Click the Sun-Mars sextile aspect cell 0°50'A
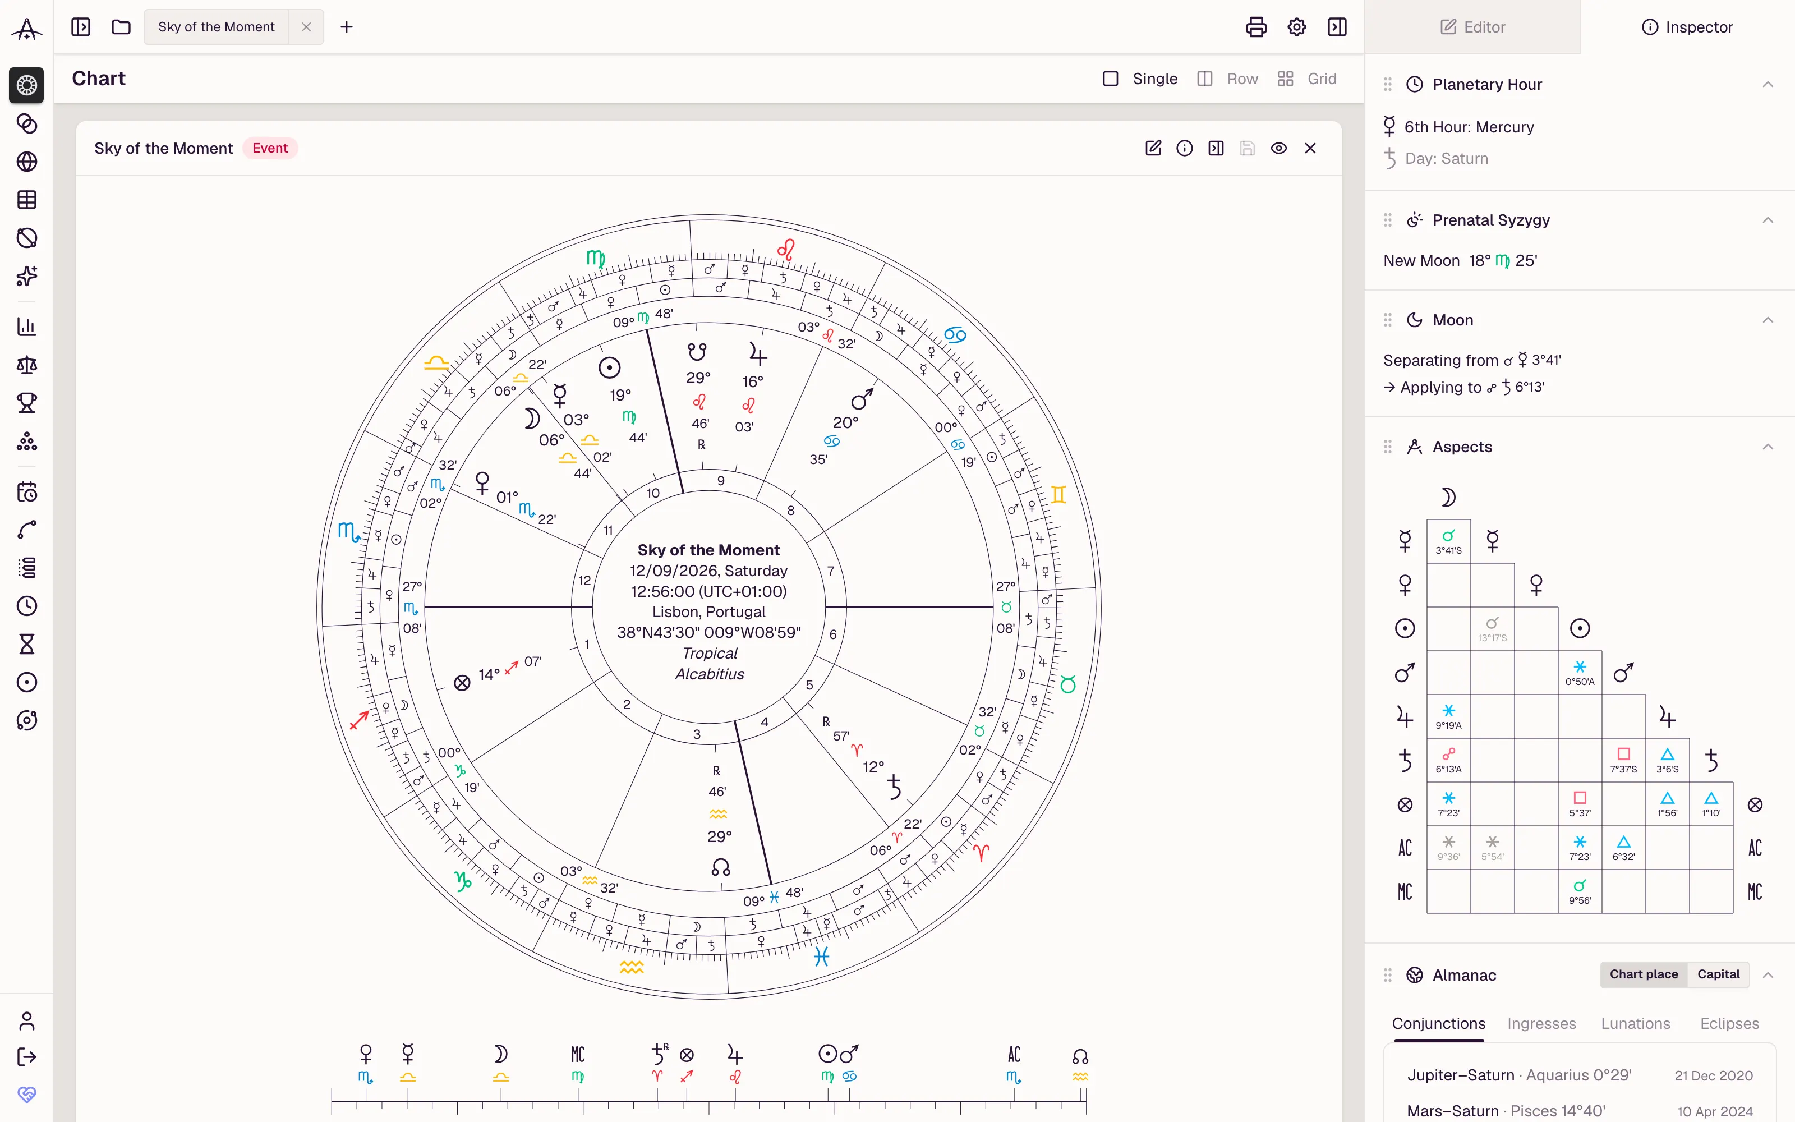This screenshot has height=1122, width=1795. click(x=1580, y=672)
